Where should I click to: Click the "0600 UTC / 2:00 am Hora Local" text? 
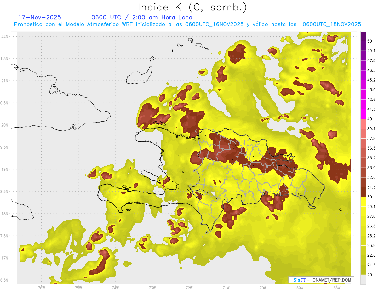(x=142, y=17)
